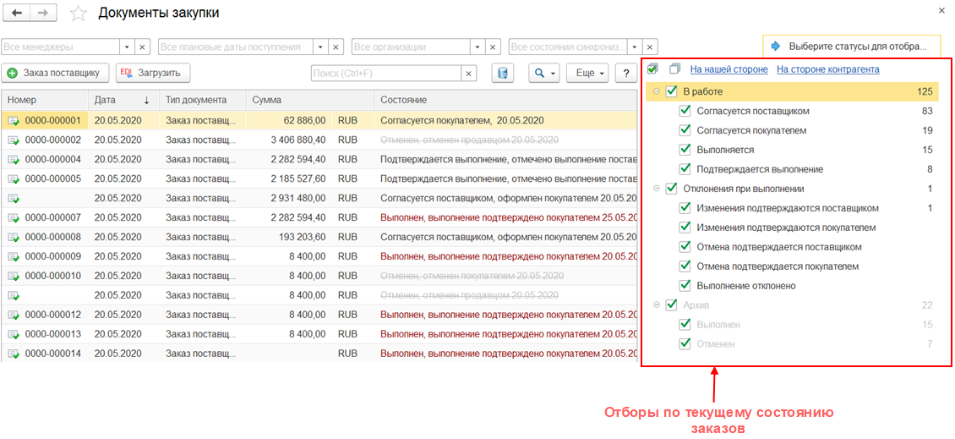Open the Еще menu button

point(587,73)
